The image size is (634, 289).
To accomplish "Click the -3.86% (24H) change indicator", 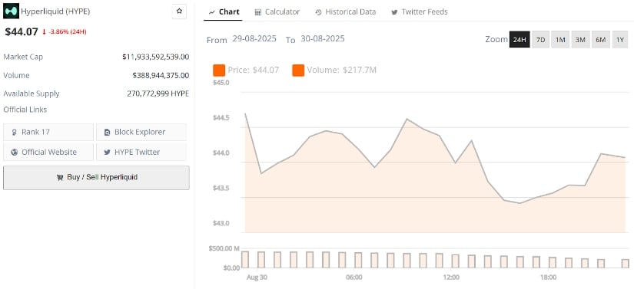I will (x=65, y=32).
